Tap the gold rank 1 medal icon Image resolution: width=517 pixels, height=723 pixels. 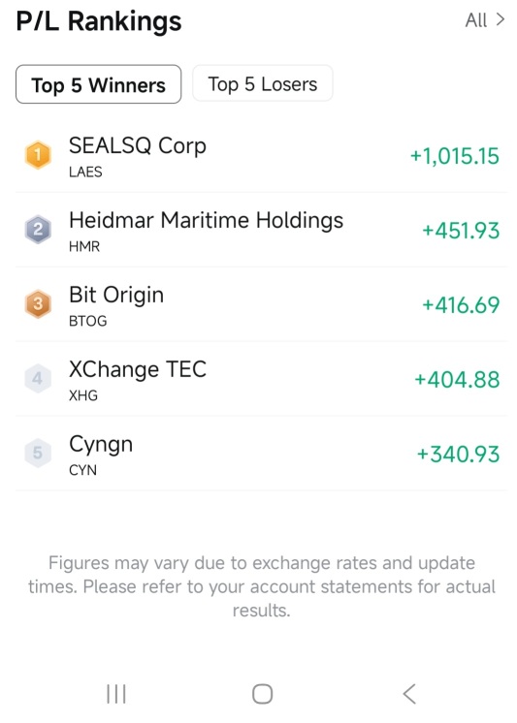coord(38,155)
